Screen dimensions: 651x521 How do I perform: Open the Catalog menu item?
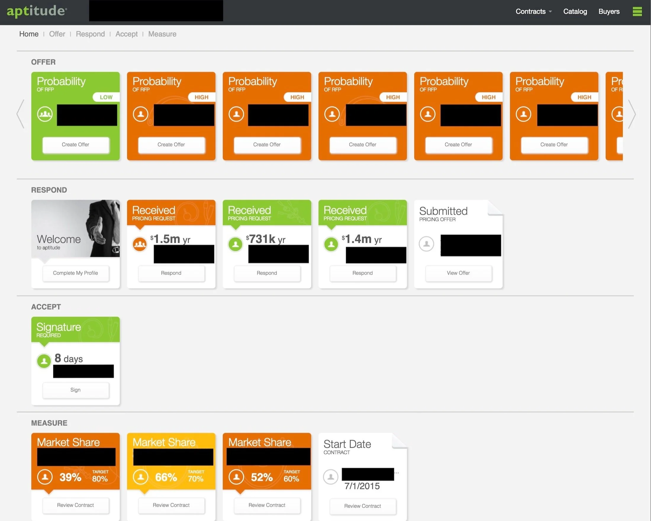coord(575,12)
